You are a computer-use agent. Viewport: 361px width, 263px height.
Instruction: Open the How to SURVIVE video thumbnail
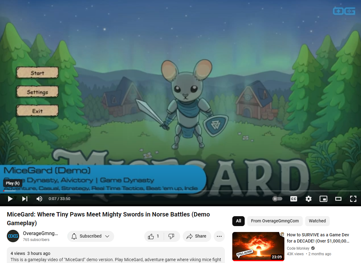tap(258, 247)
